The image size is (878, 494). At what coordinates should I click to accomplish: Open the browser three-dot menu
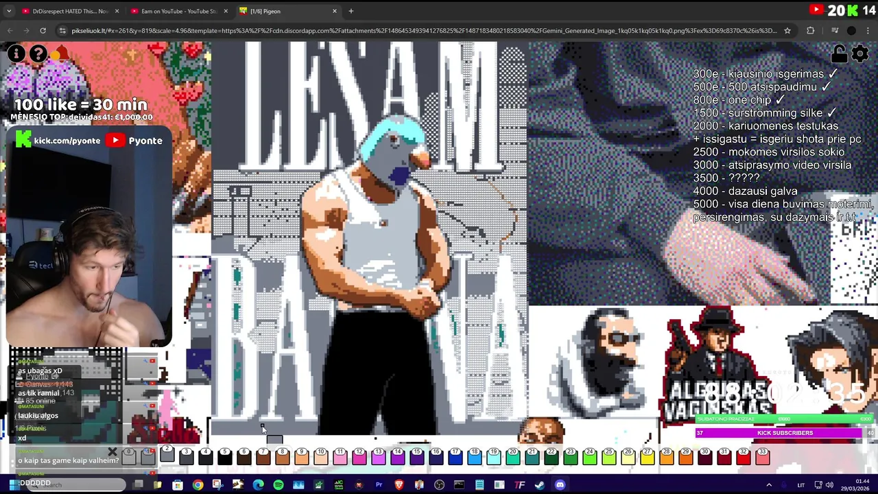[x=868, y=30]
